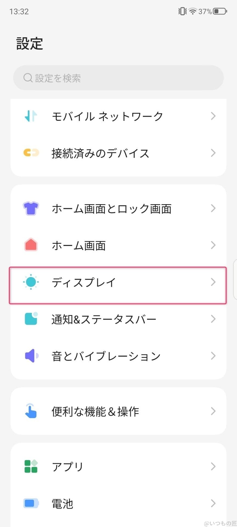Tap the battery indicator in status bar
The height and width of the screenshot is (527, 237).
[x=220, y=12]
